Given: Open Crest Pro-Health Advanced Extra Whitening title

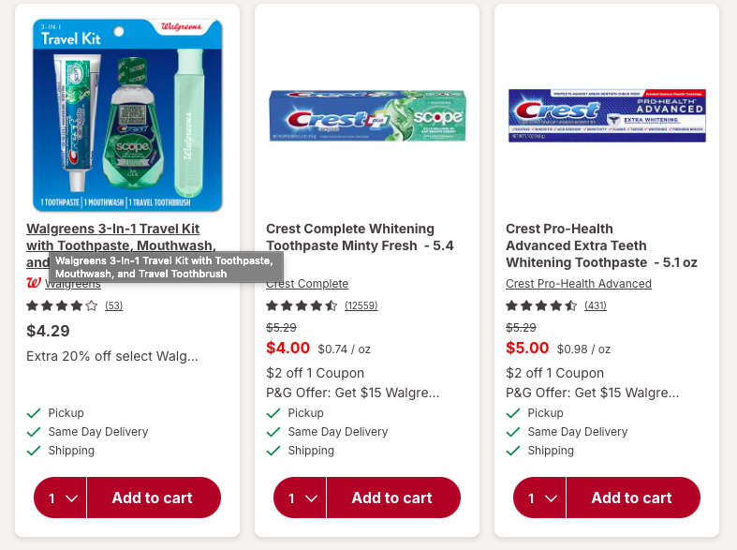Looking at the screenshot, I should [601, 245].
